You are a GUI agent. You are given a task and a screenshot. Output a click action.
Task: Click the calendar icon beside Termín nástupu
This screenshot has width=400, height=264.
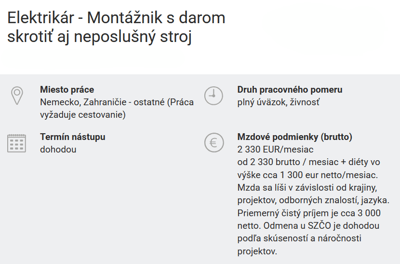(x=17, y=143)
